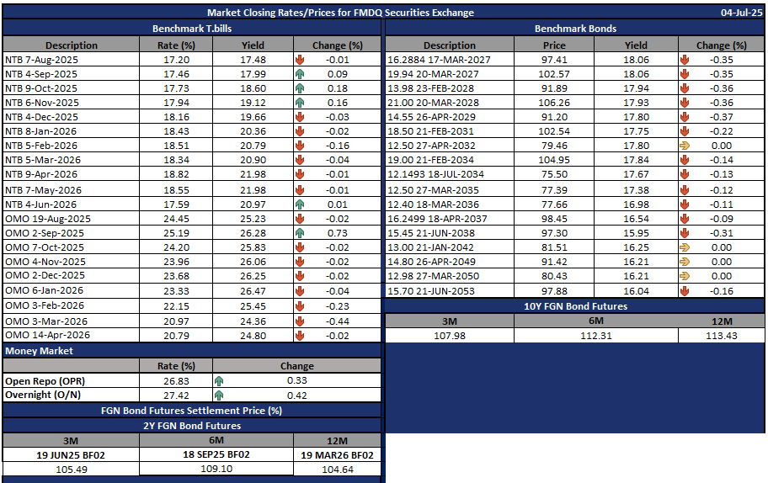Click Open Repo rate value 26.83

pos(176,380)
